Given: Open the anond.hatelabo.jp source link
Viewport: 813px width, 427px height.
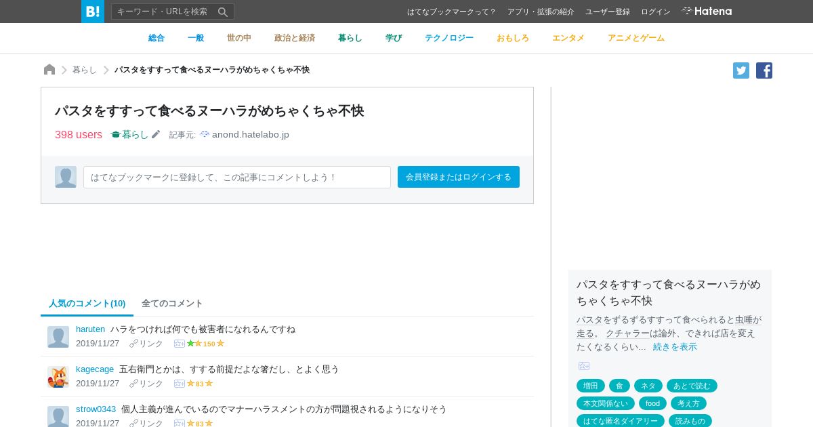Looking at the screenshot, I should tap(251, 134).
